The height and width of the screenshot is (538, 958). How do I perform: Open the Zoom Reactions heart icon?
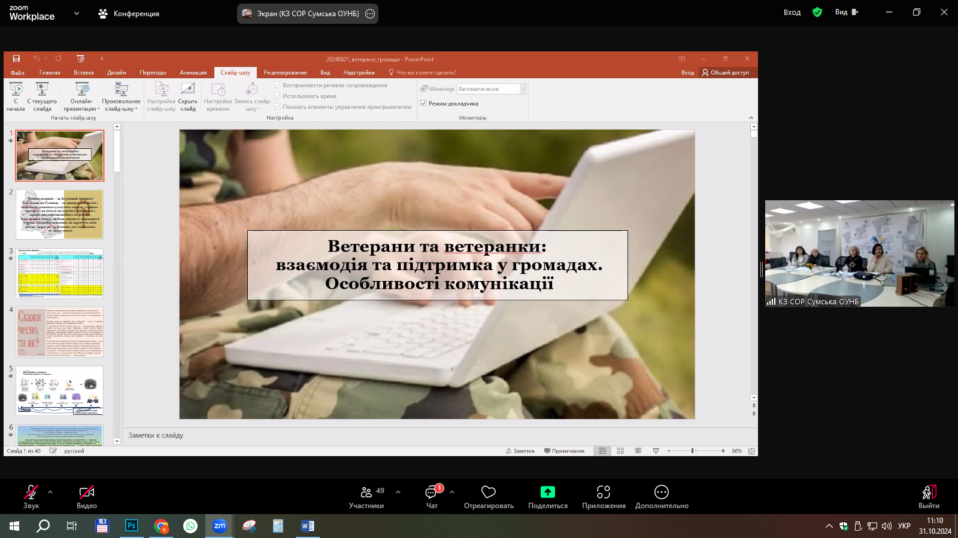489,492
